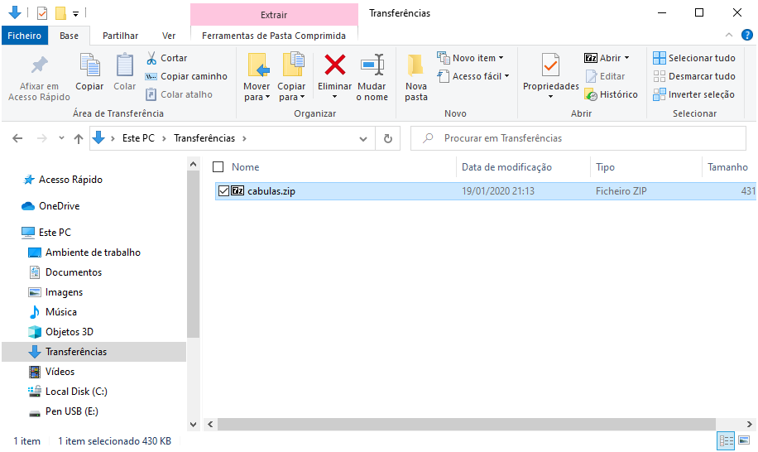Click the Procurar em Transferências search box
The width and height of the screenshot is (758, 452).
pos(578,138)
